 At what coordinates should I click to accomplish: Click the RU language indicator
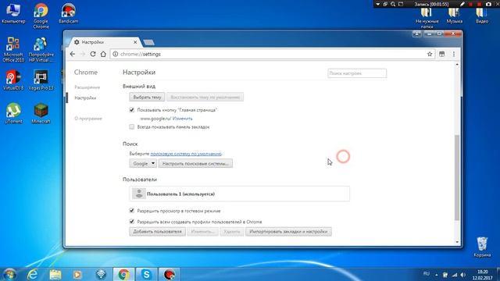point(426,274)
